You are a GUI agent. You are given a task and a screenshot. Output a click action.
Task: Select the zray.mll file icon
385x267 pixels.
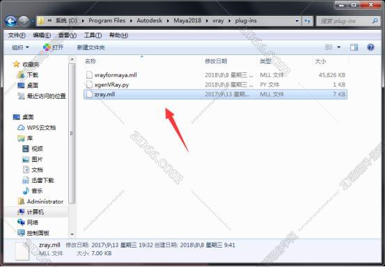pos(89,94)
